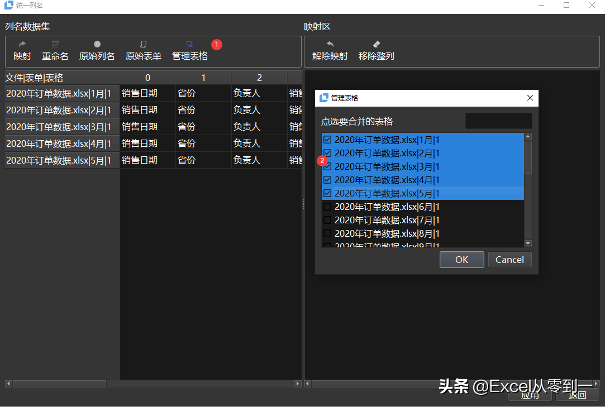The image size is (605, 407).
Task: Click the 解除映射 unmap icon
Action: pyautogui.click(x=330, y=44)
